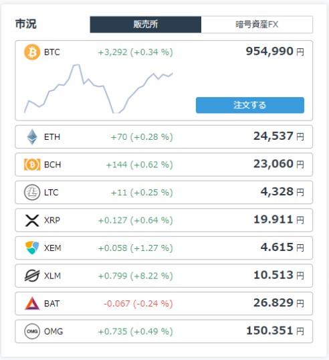Expand the ETH market row
329x360 pixels.
[x=164, y=137]
